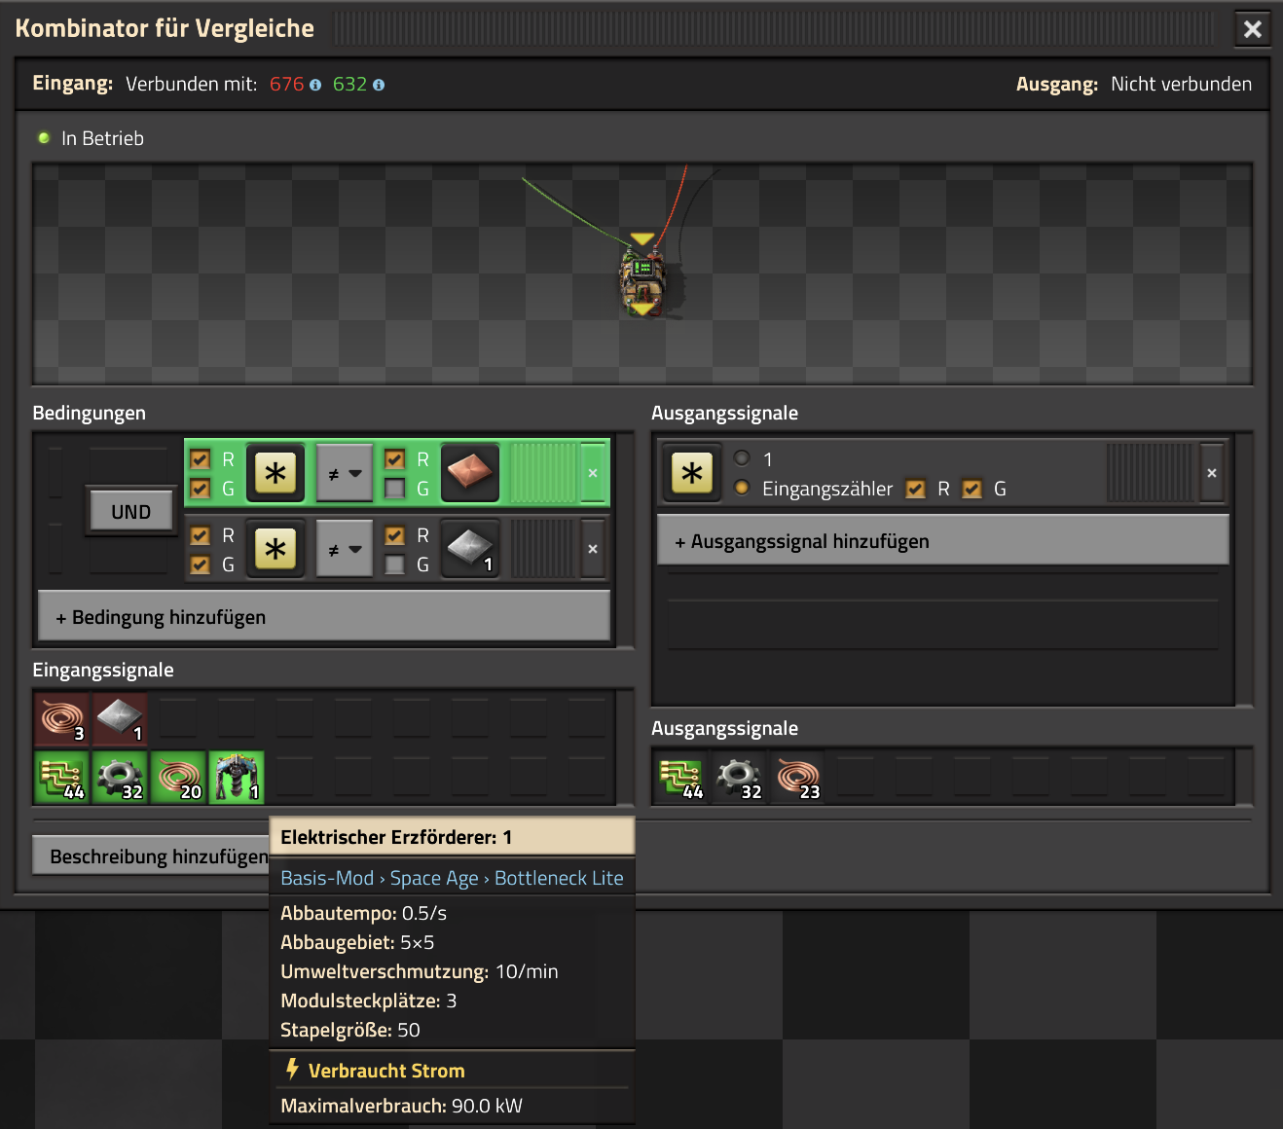
Task: Click 'Nicht verbunden' output status
Action: coord(1181,84)
